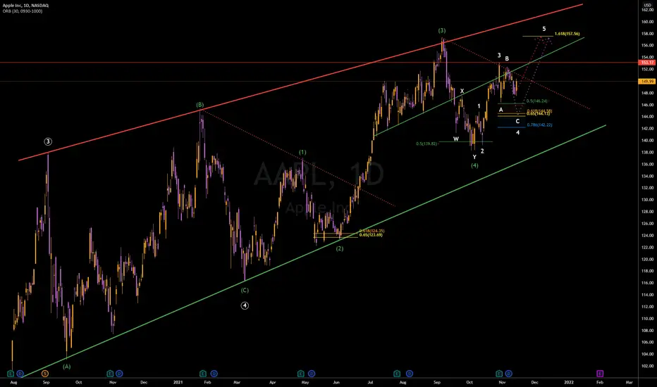Click the Apple Inc, 1D, NASDAQ symbol title
Screen dimensions: 657x387
25,6
